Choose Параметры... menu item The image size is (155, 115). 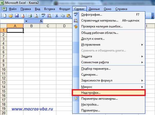(x=109, y=110)
